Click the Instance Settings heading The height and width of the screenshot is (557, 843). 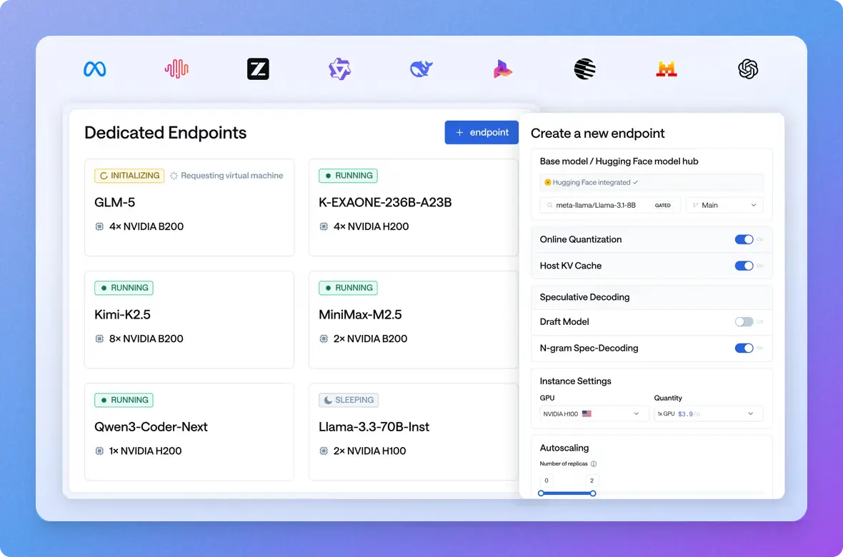pyautogui.click(x=575, y=381)
